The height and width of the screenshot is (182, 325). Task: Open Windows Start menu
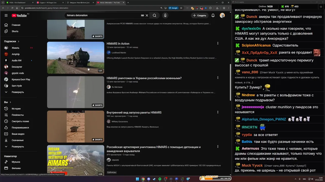pyautogui.click(x=137, y=179)
